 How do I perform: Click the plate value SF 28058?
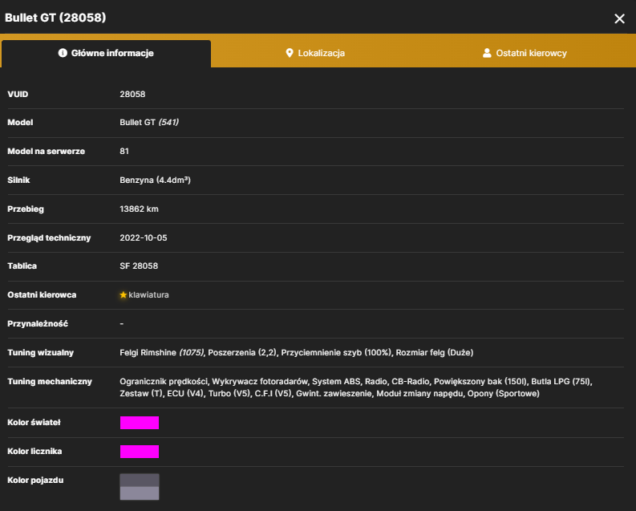[x=139, y=266]
